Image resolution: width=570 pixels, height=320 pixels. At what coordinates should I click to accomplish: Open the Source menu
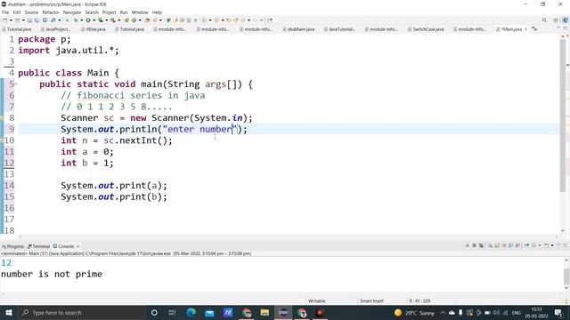[31, 12]
